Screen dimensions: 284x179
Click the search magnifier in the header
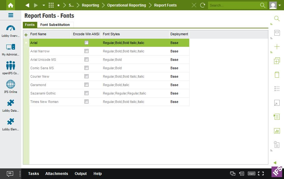click(x=263, y=5)
